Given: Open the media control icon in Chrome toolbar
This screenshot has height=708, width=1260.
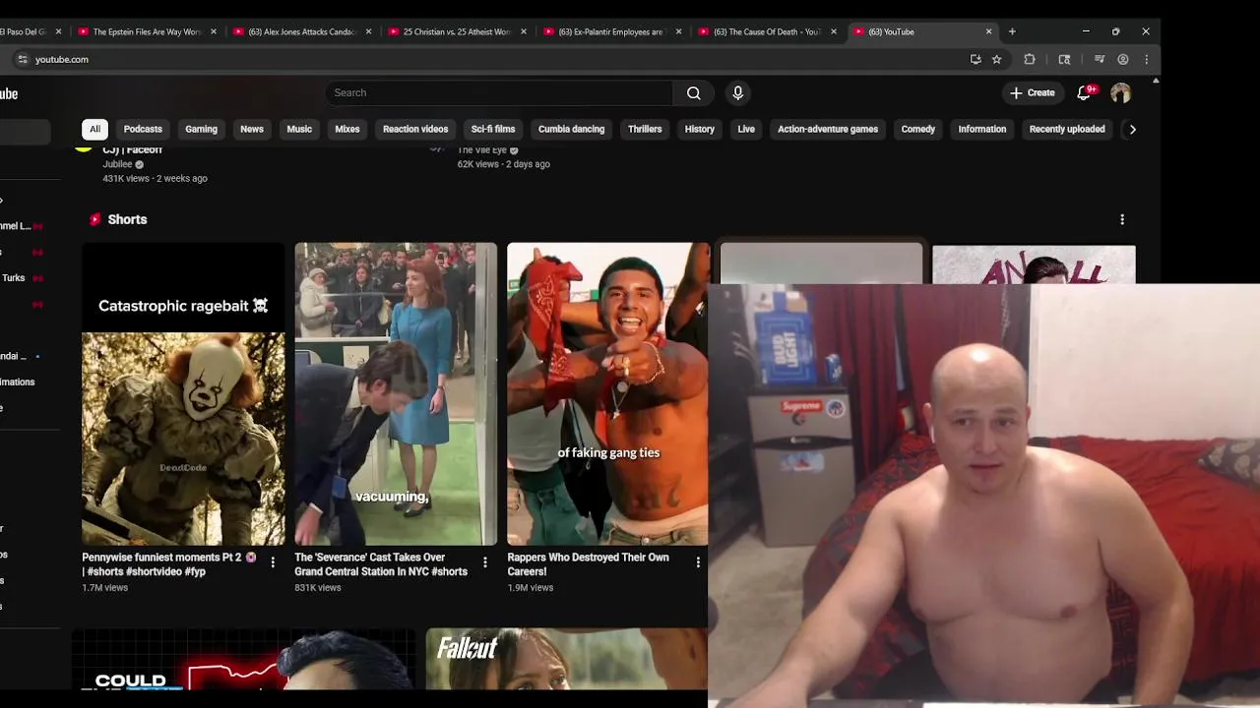Looking at the screenshot, I should tap(1100, 59).
